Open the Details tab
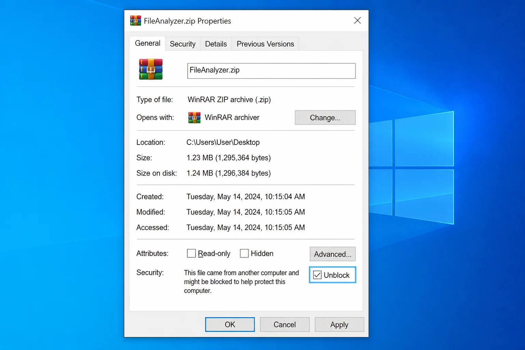 [x=216, y=44]
